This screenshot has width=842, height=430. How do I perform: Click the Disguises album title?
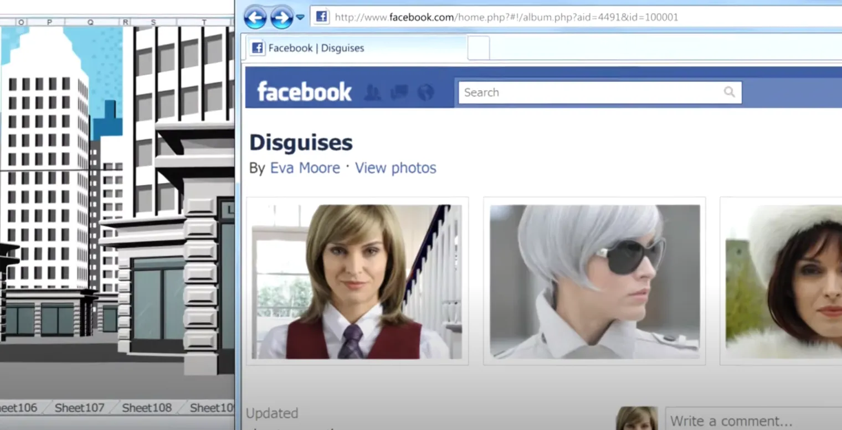[301, 143]
